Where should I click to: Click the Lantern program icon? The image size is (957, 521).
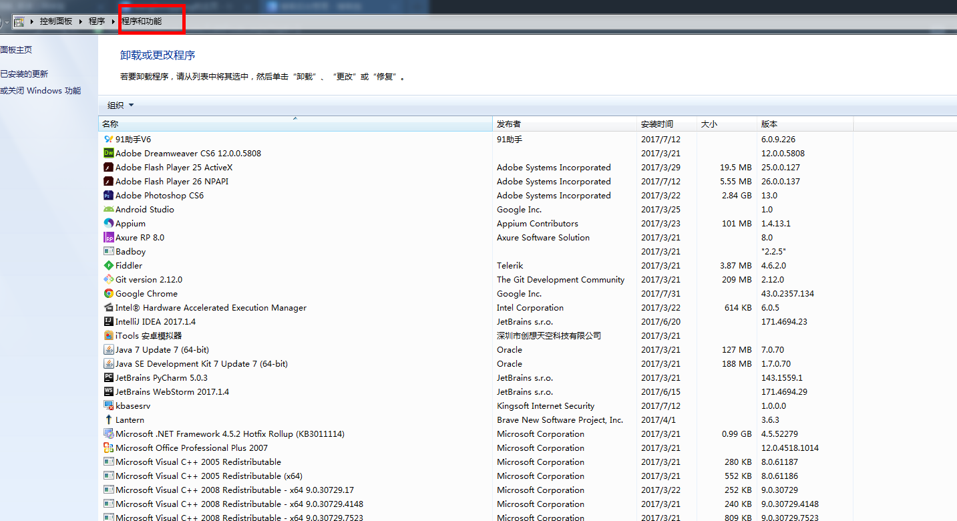pos(109,419)
